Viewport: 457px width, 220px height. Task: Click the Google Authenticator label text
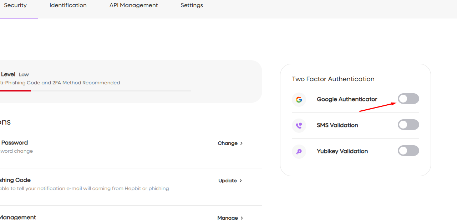[x=347, y=99]
